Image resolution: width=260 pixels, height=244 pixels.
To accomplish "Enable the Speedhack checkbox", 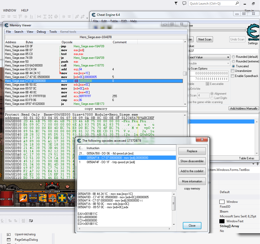I will [233, 76].
